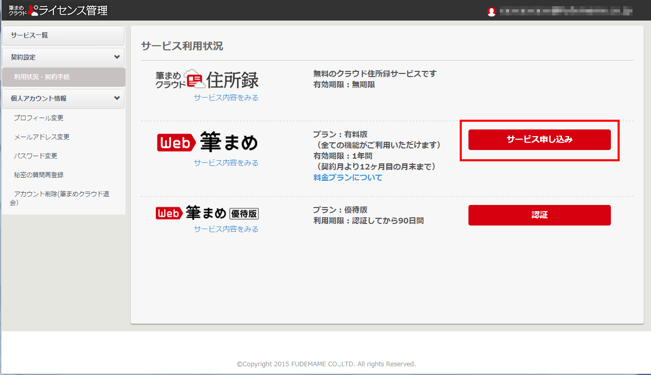Click the copyright FUDEMAME CO.,LTD. footer text
The image size is (651, 375).
(326, 364)
